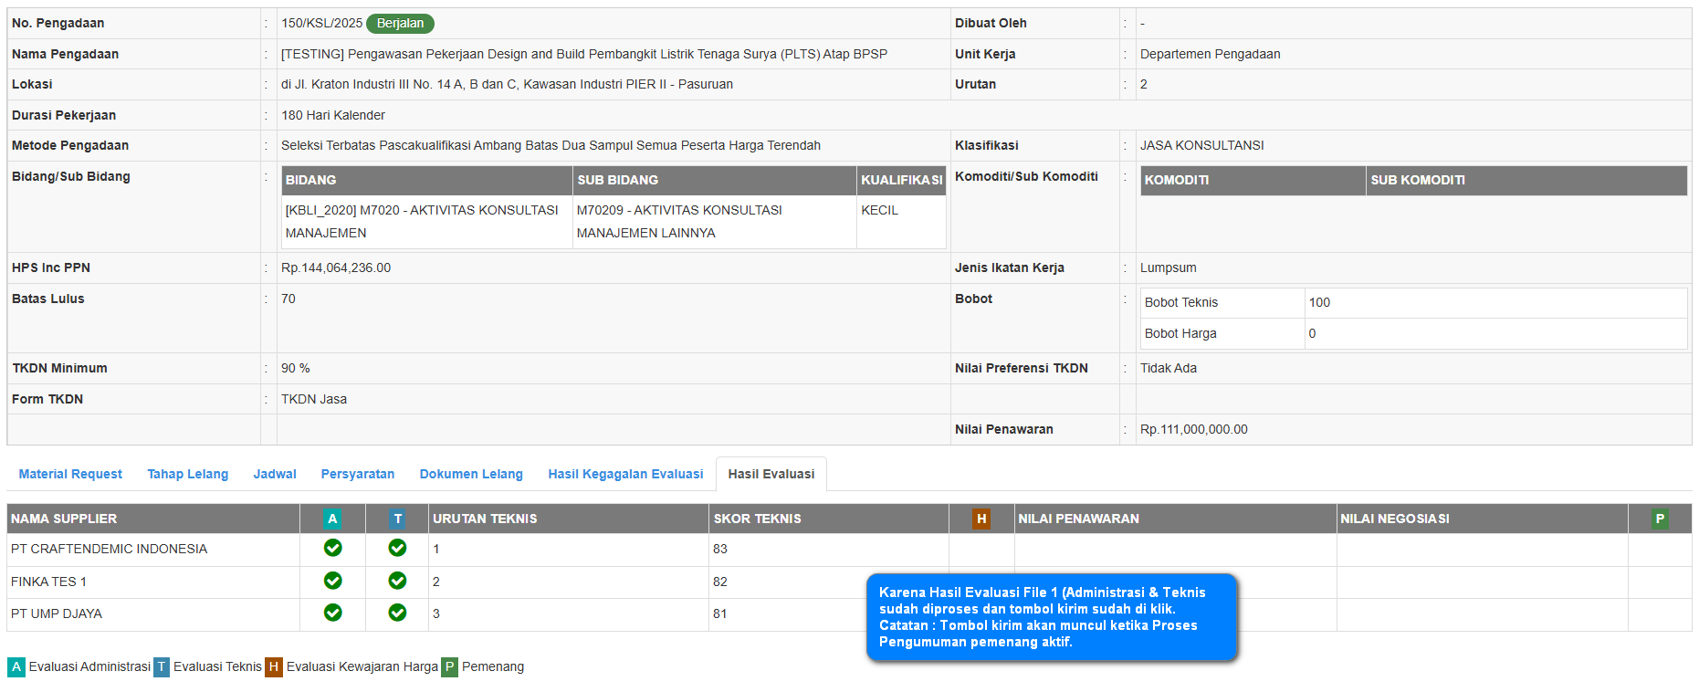Viewport: 1699px width, 692px height.
Task: Click the Evaluasi Teknis legend T icon
Action: point(162,666)
